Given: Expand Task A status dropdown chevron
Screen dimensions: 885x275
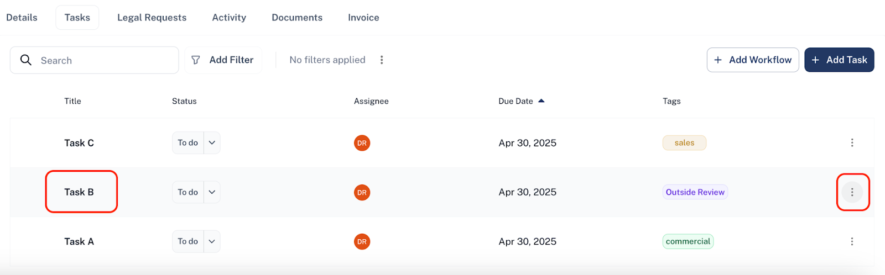Looking at the screenshot, I should pyautogui.click(x=212, y=241).
